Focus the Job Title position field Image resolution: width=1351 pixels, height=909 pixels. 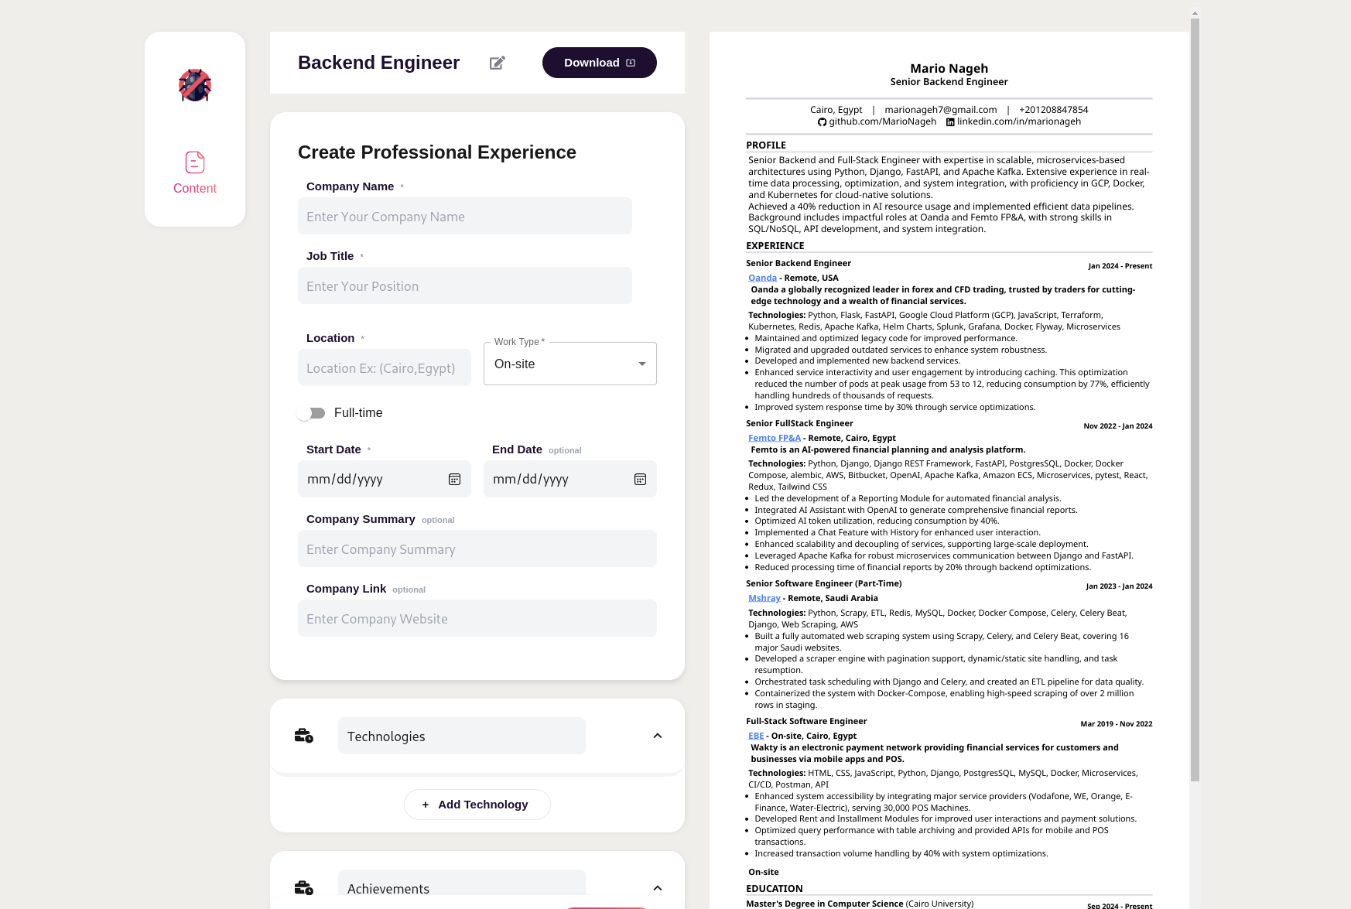(465, 285)
